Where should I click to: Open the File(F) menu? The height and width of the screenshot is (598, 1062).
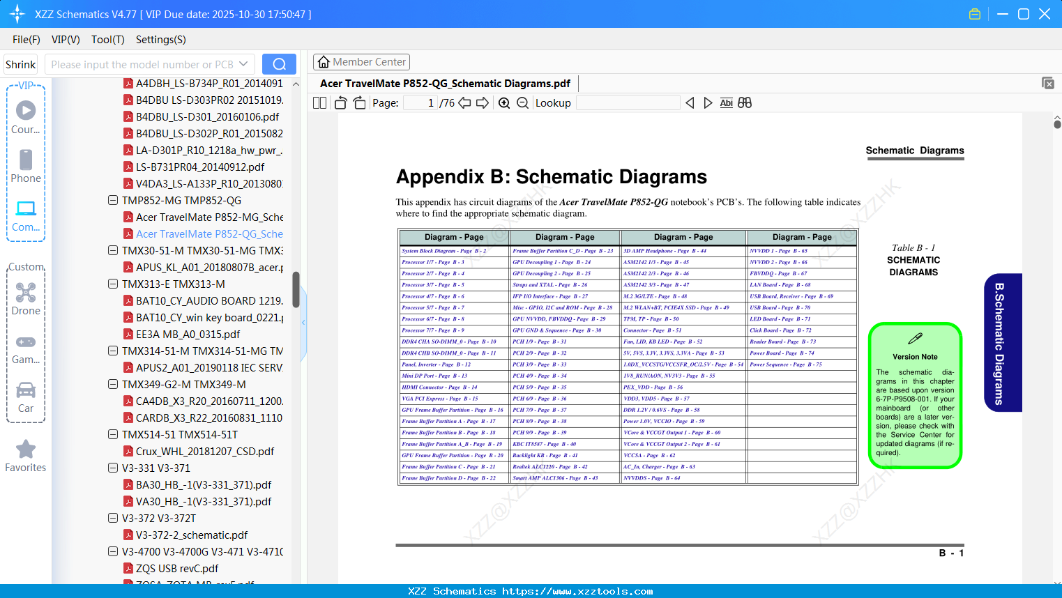(26, 40)
